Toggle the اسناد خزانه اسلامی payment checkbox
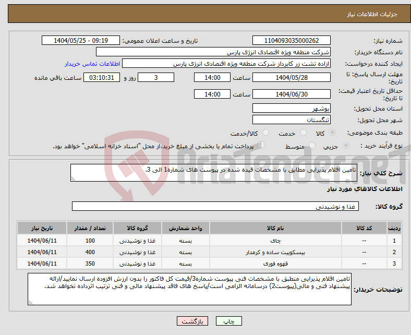The image size is (411, 335). 261,145
